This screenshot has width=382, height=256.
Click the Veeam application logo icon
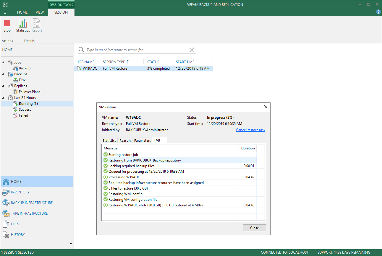tap(6, 4)
